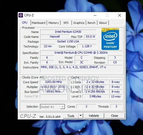Click the Cores value 2
Screen dimensions: 143x135
(x=86, y=106)
